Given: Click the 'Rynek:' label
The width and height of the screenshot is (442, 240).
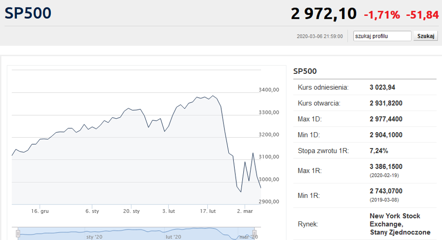Looking at the screenshot, I should pos(308,224).
